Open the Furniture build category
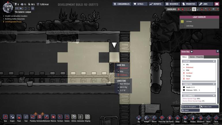222x125 pixels. [x=60, y=117]
